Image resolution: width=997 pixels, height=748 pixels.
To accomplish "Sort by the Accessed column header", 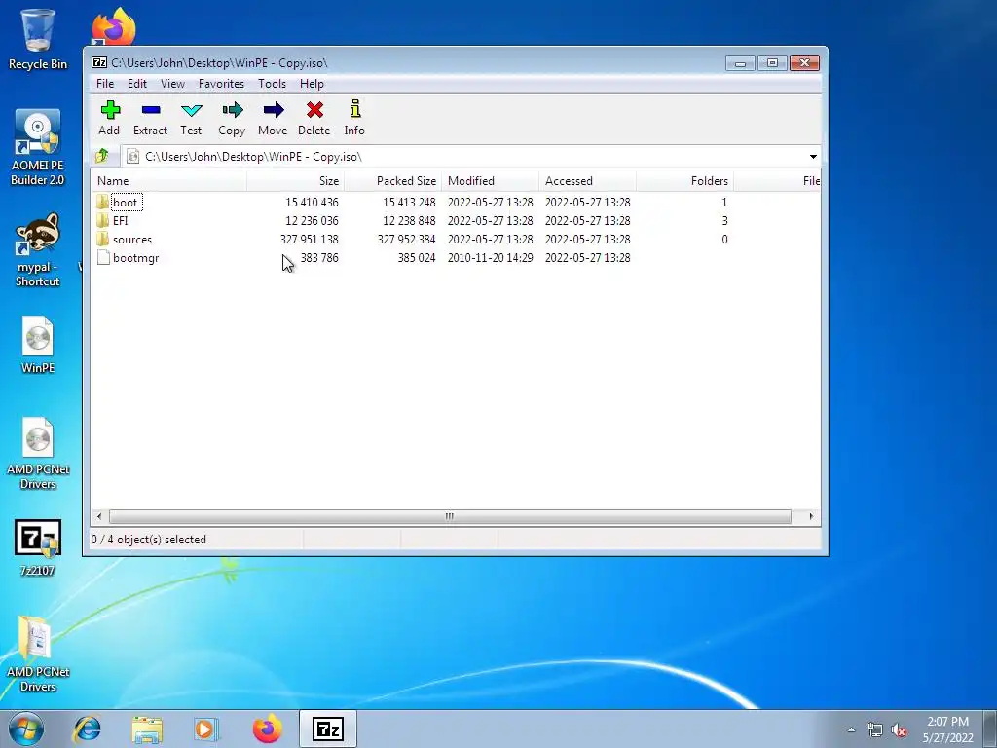I will (587, 180).
